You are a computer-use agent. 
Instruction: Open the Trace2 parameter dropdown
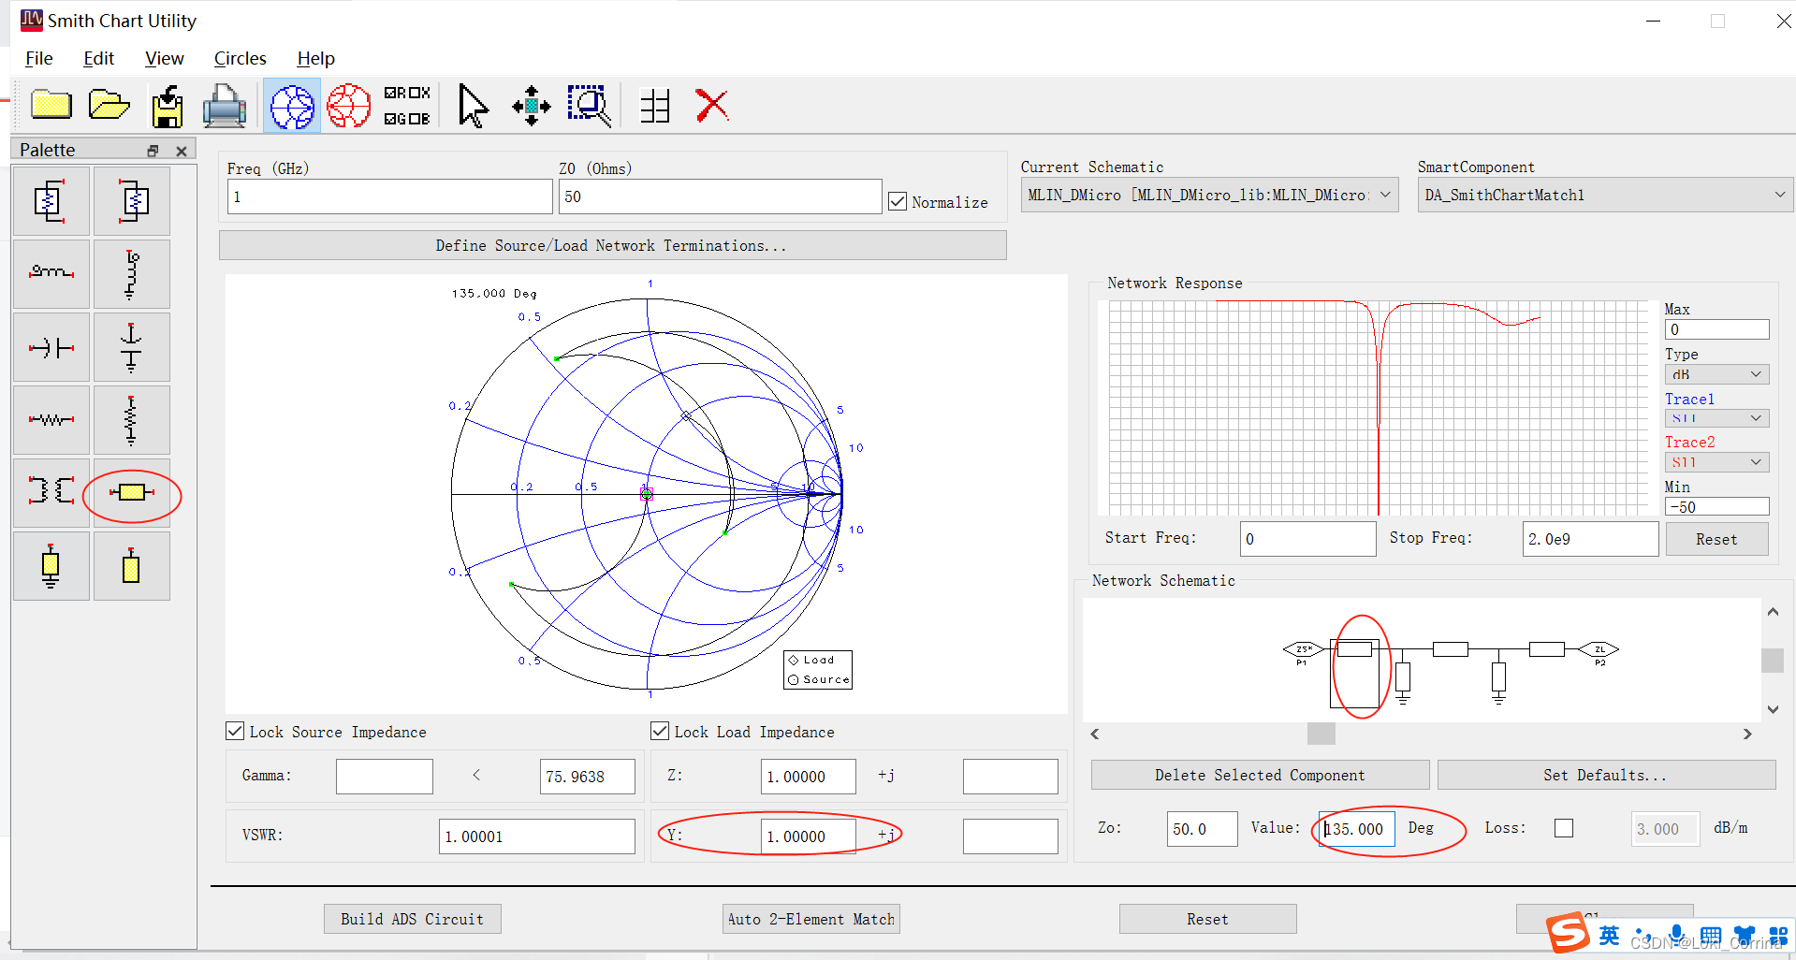pyautogui.click(x=1716, y=462)
